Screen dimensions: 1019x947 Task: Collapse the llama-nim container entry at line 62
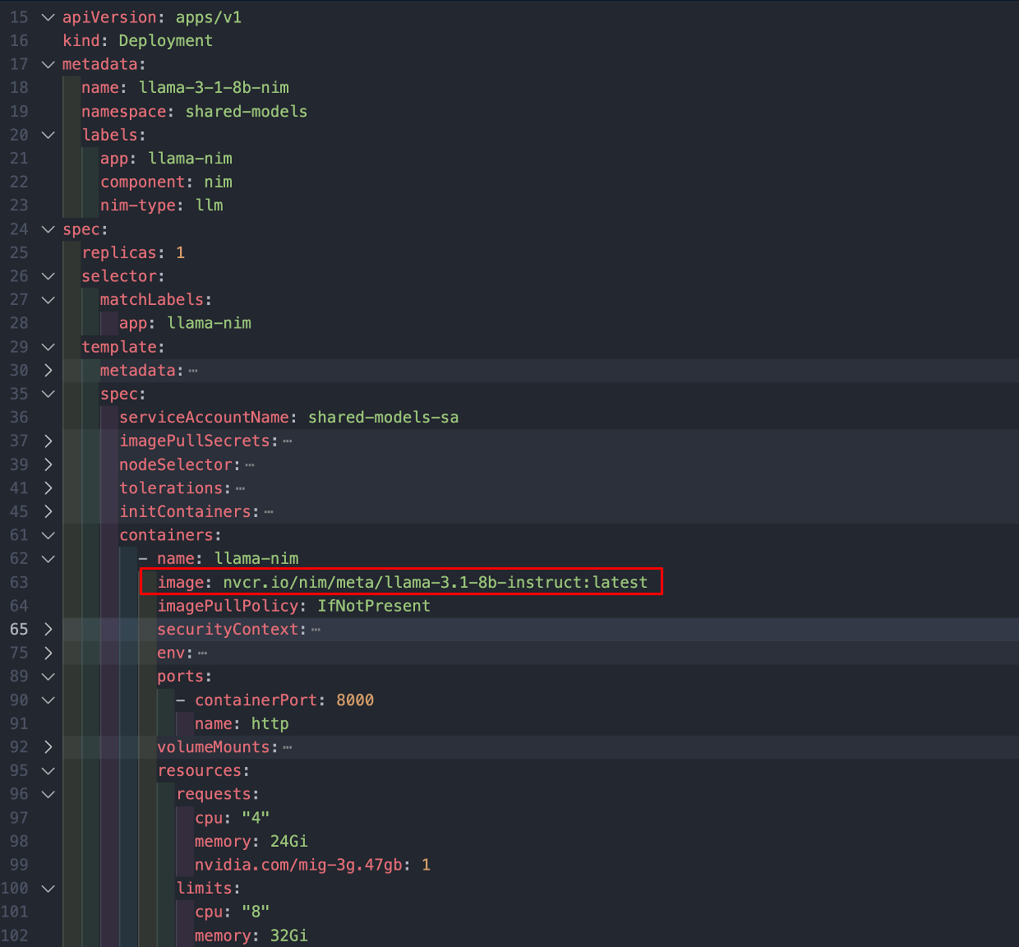point(48,559)
